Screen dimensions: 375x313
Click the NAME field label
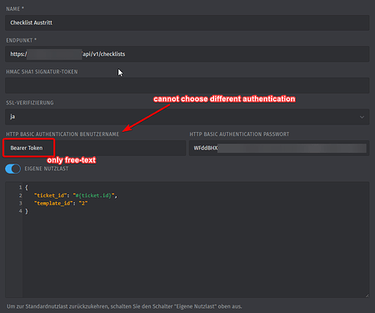(x=15, y=9)
